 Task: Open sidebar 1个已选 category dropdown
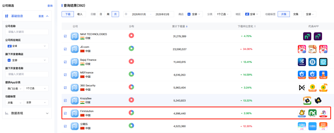coord(36,88)
